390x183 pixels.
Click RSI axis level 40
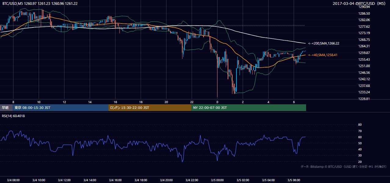[360, 149]
